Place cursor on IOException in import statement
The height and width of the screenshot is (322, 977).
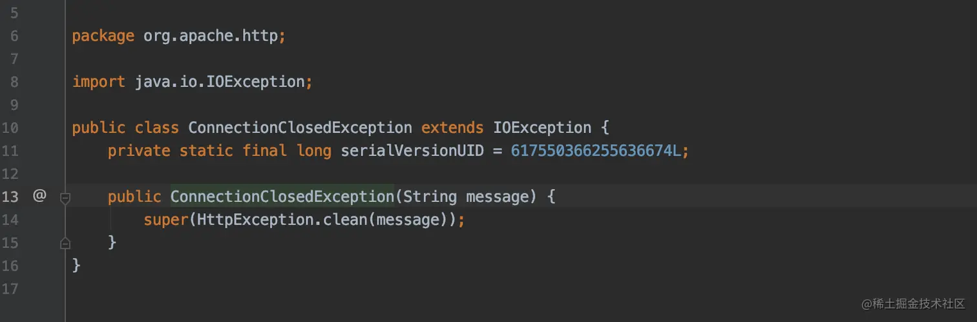pos(255,82)
